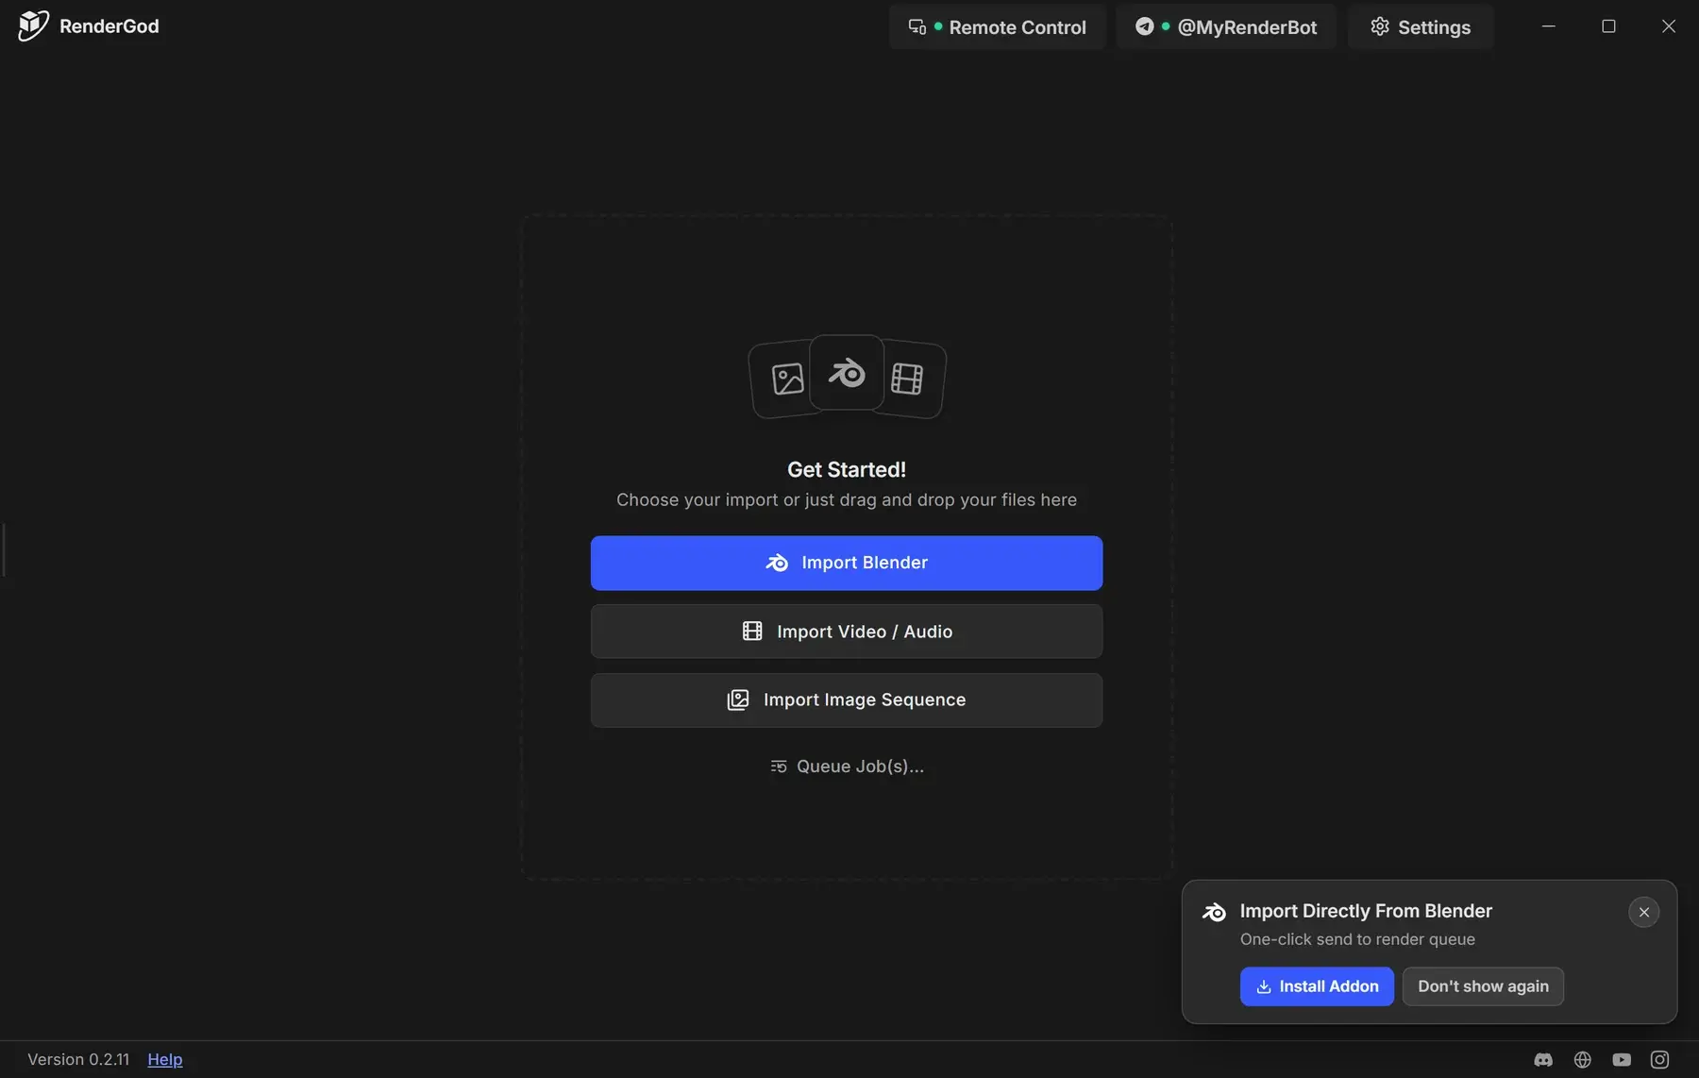
Task: Click 'One-click send to render queue' text
Action: 1356,939
